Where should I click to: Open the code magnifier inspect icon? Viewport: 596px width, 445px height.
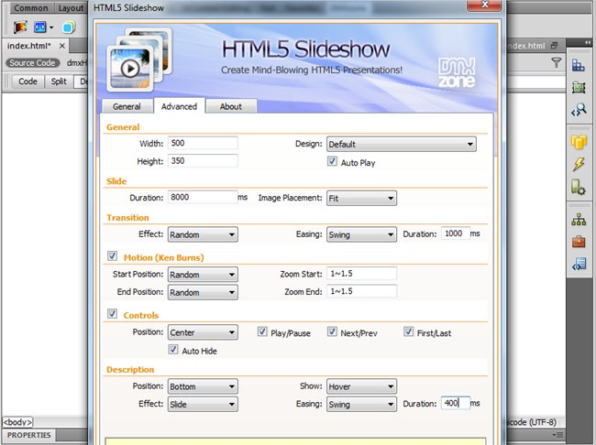tap(579, 110)
